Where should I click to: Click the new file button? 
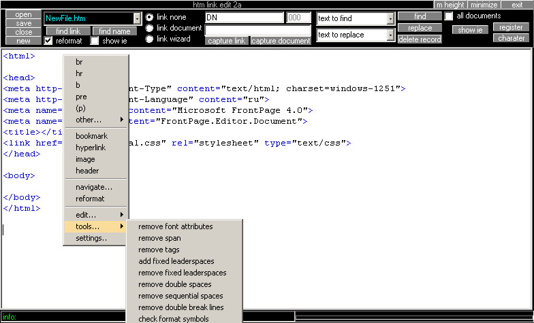point(23,41)
